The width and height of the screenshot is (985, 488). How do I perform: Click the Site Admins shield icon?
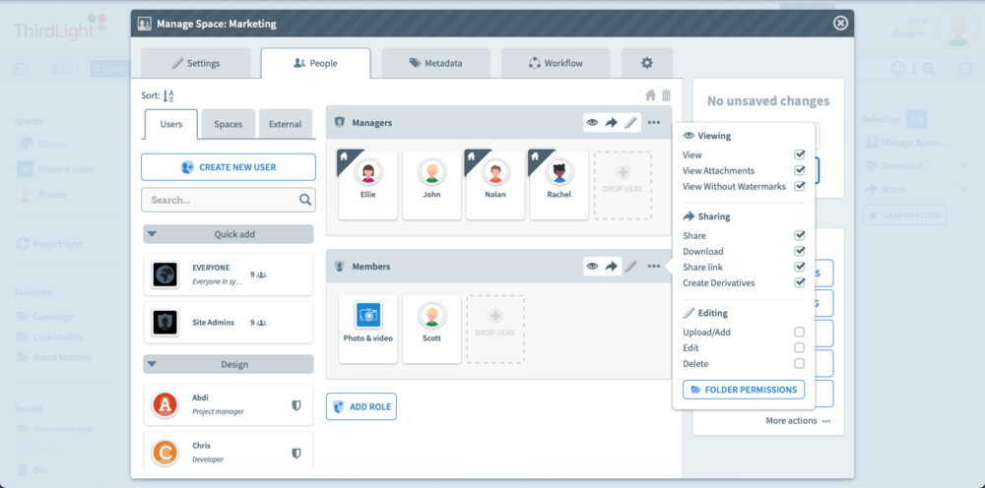coord(165,323)
